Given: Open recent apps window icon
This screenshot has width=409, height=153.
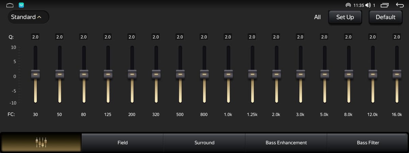Looking at the screenshot, I should click(x=384, y=5).
